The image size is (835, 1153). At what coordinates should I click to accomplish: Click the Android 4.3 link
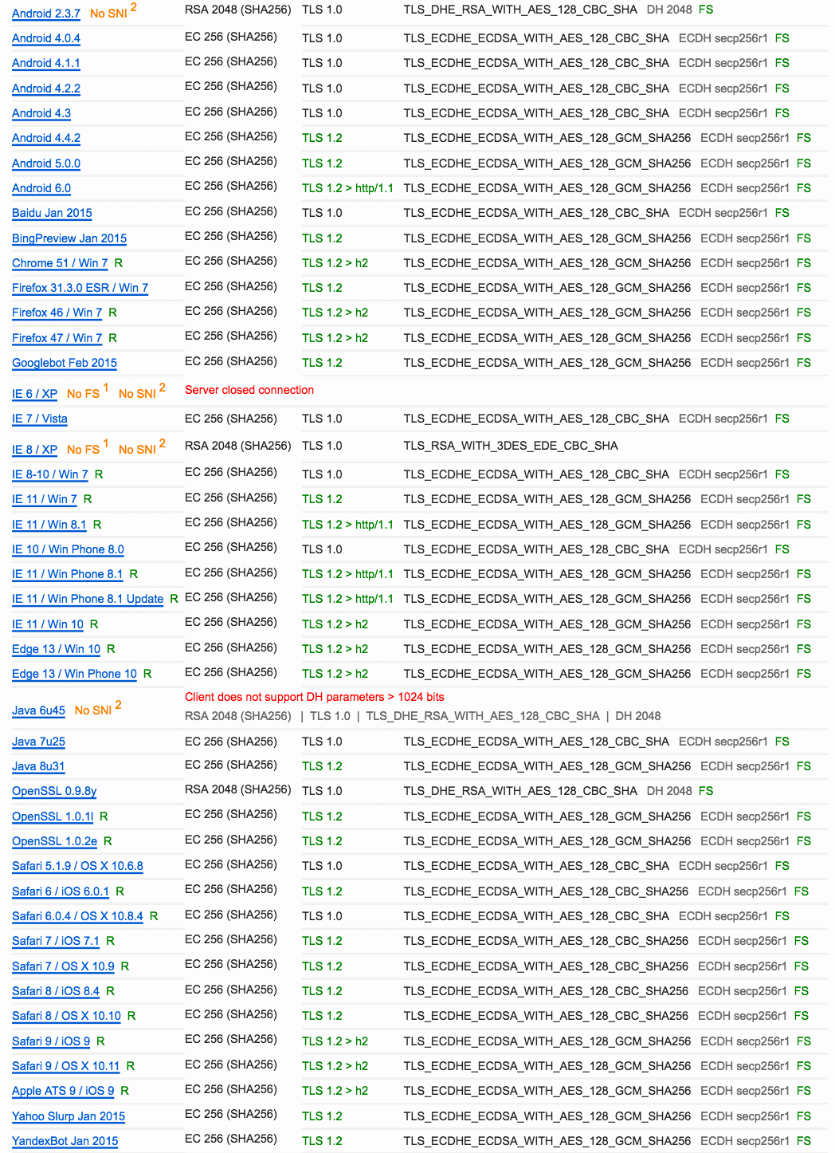(41, 113)
